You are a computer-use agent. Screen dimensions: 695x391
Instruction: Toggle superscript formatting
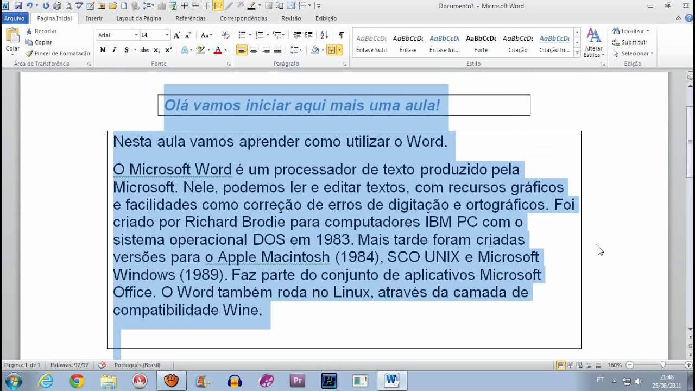(168, 50)
